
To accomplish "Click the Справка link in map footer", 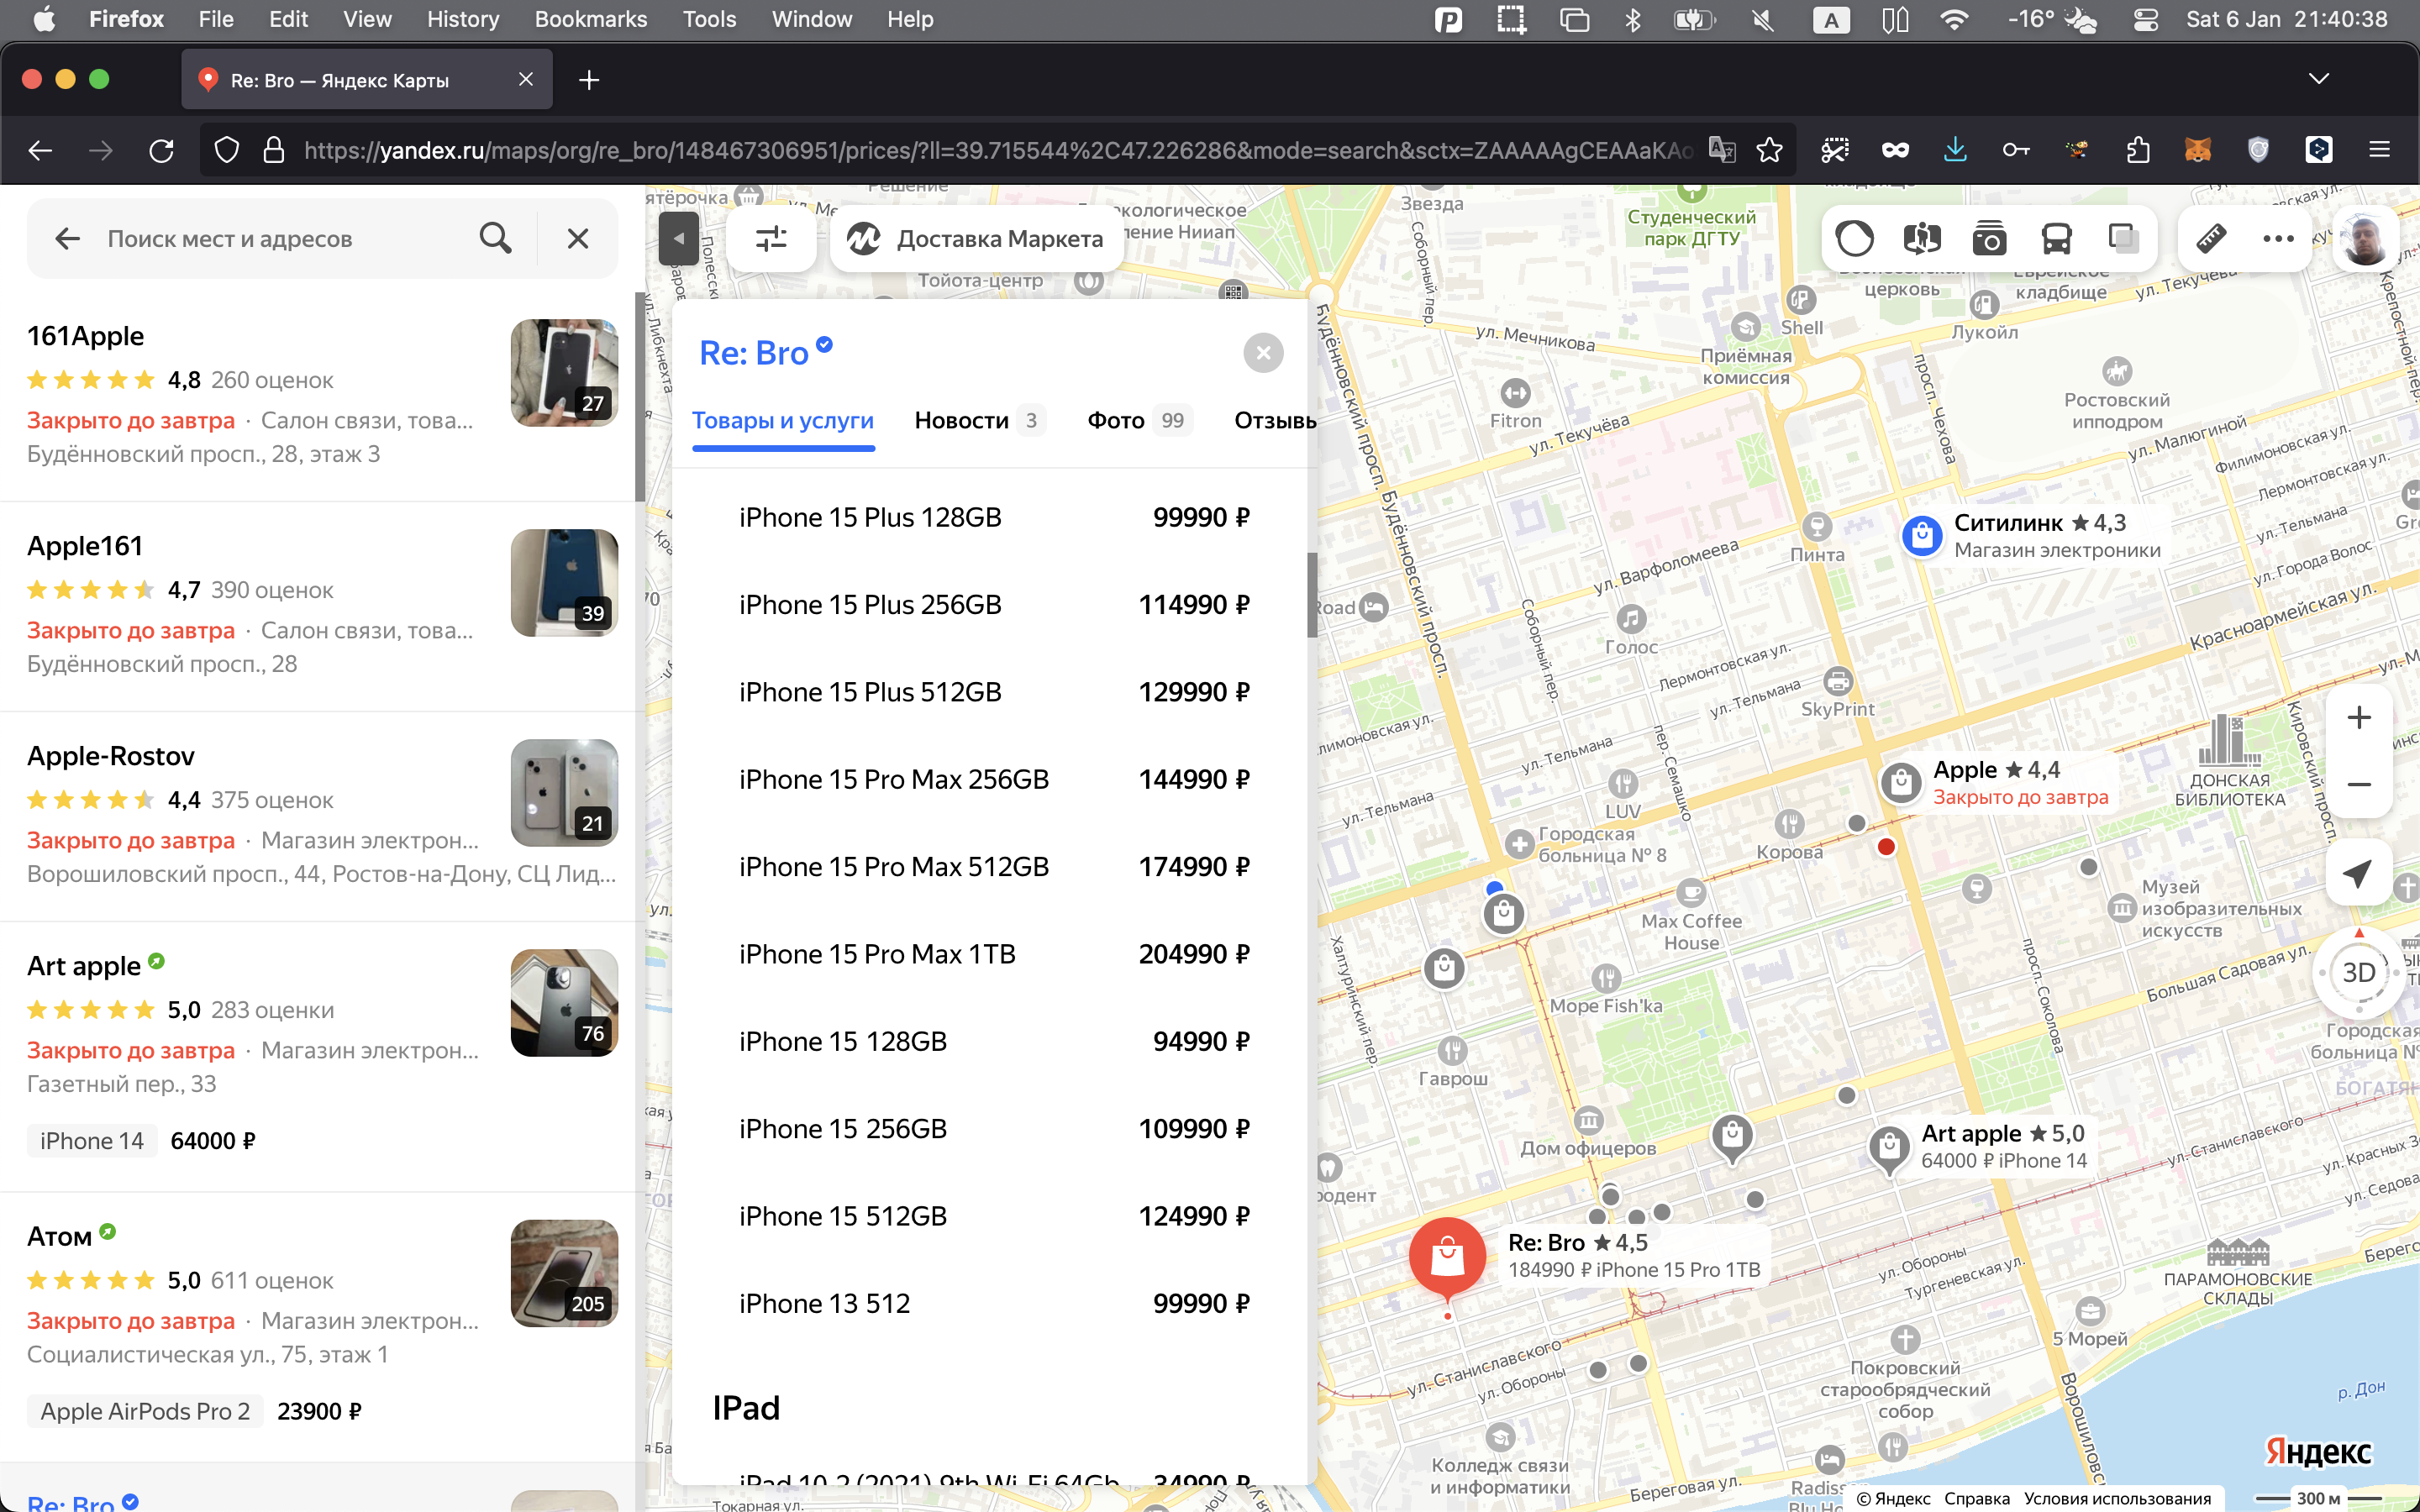I will click(1976, 1498).
